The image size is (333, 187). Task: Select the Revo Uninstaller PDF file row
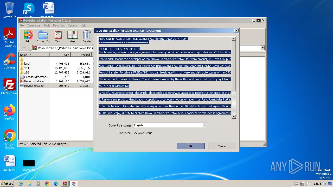pyautogui.click(x=56, y=81)
